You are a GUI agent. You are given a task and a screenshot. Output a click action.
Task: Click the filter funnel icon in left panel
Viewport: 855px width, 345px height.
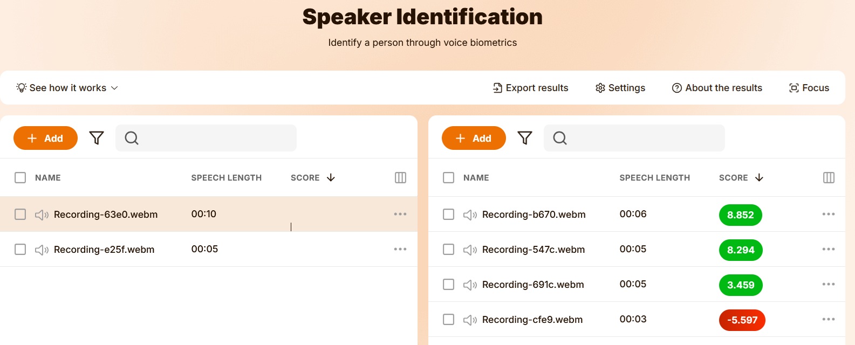tap(97, 138)
